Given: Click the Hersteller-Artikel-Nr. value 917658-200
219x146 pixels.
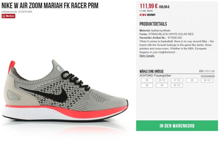Looking at the screenshot, I should click(175, 38).
